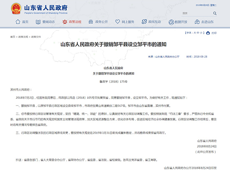Click the 走进山东 map pin icon

point(197,22)
